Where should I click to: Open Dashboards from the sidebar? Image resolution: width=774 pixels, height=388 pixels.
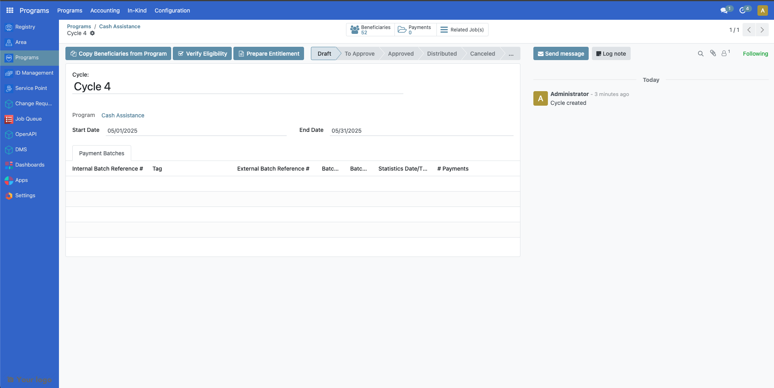click(x=30, y=165)
